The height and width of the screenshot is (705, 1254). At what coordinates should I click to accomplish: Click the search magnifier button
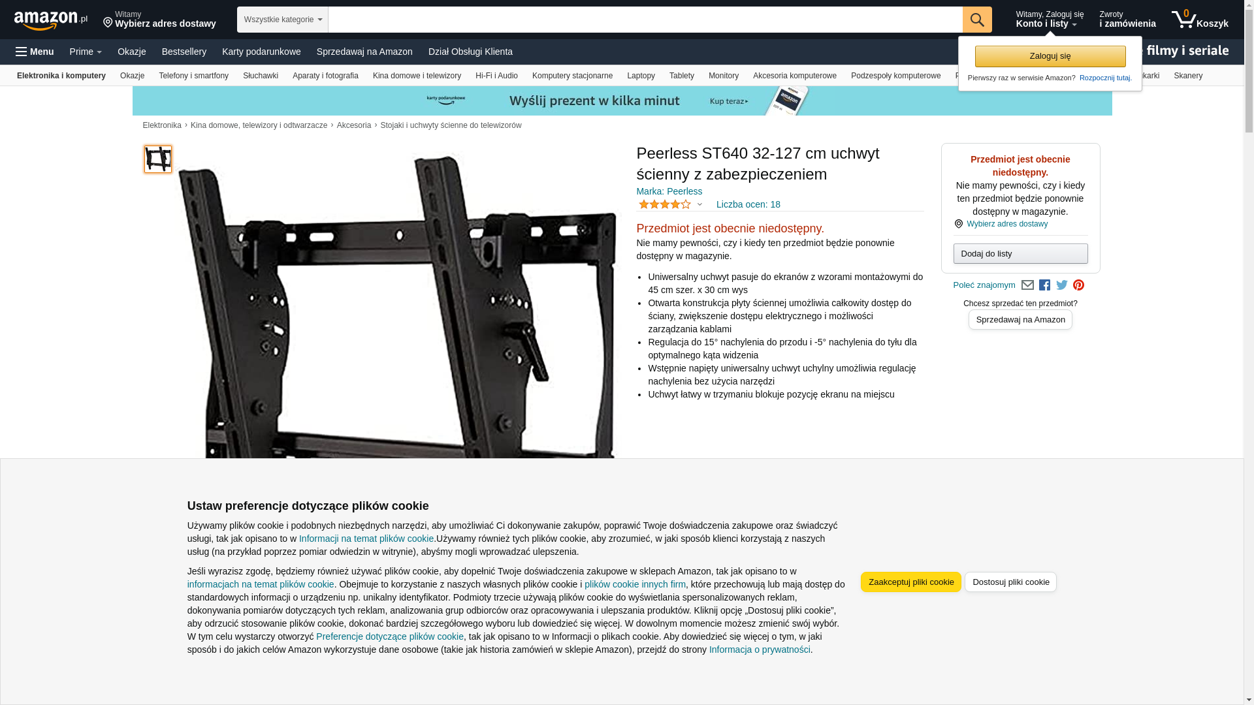coord(977,20)
